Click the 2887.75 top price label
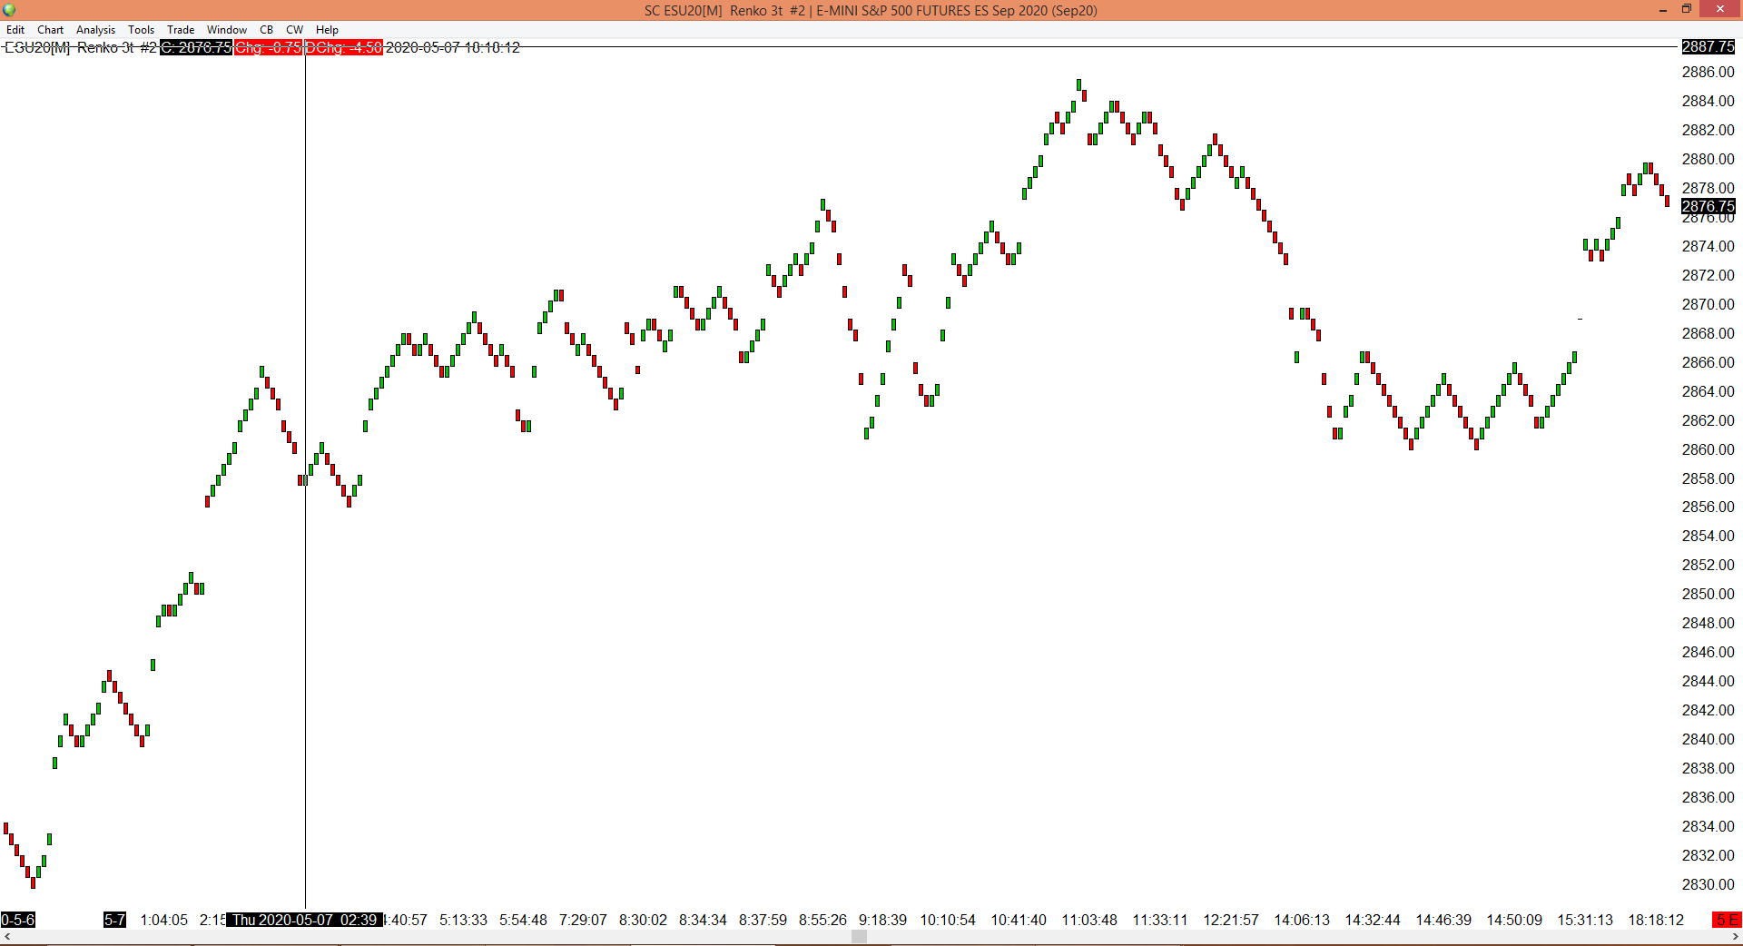Viewport: 1743px width, 946px height. tap(1708, 46)
